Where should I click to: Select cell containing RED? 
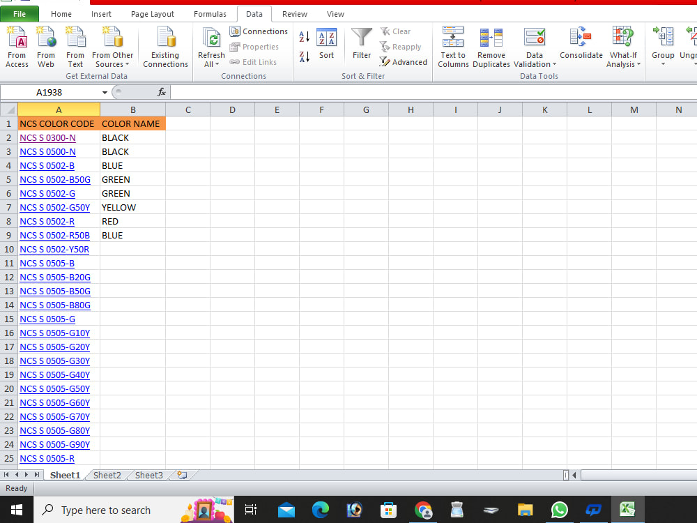pos(133,222)
